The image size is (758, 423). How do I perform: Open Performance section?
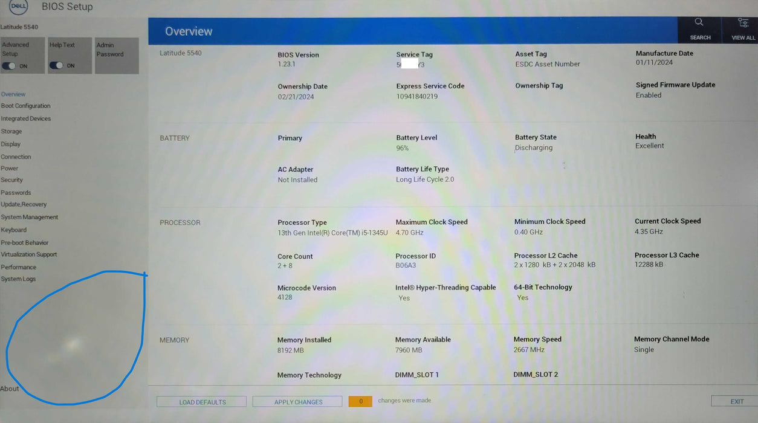tap(19, 267)
